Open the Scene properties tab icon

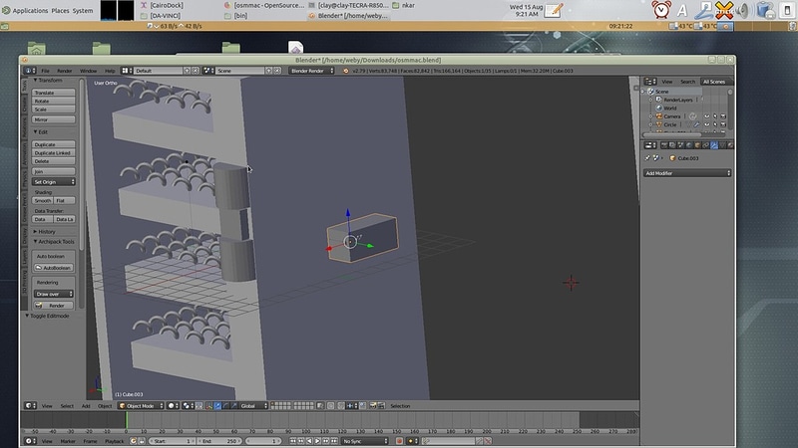tap(681, 145)
